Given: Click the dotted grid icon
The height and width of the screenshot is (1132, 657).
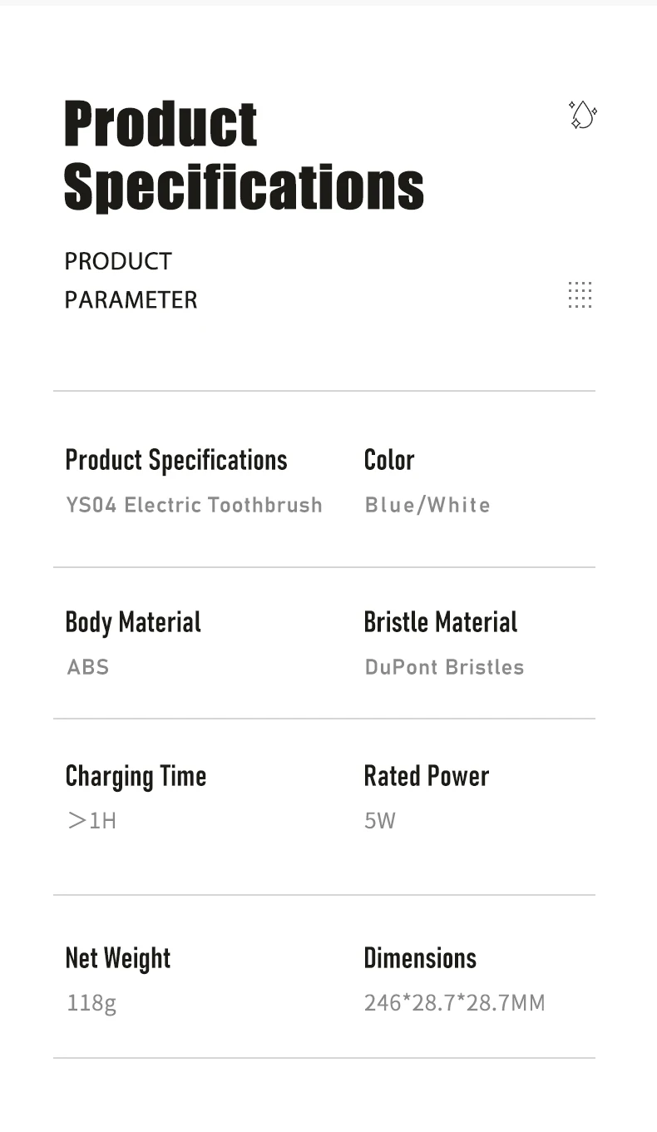Looking at the screenshot, I should pyautogui.click(x=580, y=294).
